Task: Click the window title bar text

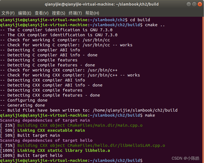Action: 102,4
